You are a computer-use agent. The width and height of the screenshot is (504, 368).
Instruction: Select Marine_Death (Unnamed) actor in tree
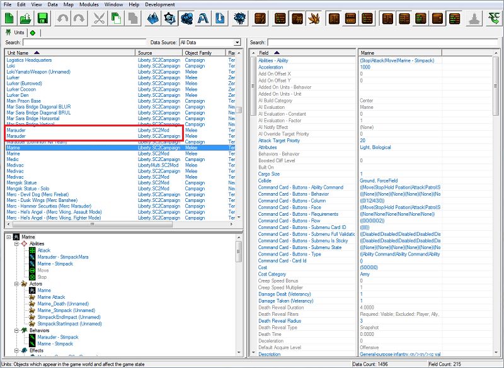click(x=63, y=303)
